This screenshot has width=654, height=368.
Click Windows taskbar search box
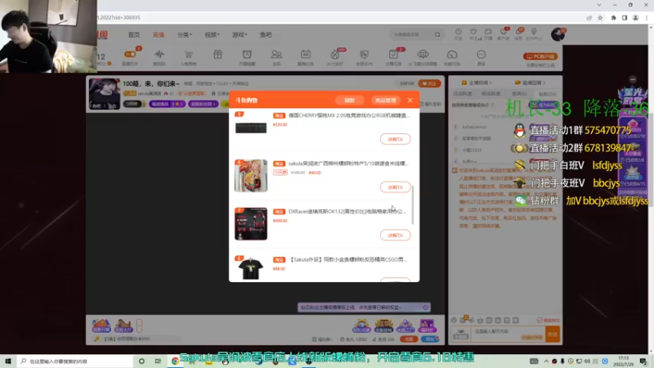[75, 361]
